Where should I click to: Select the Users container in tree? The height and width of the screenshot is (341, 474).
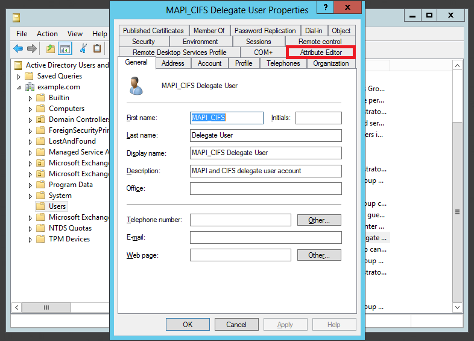(57, 206)
